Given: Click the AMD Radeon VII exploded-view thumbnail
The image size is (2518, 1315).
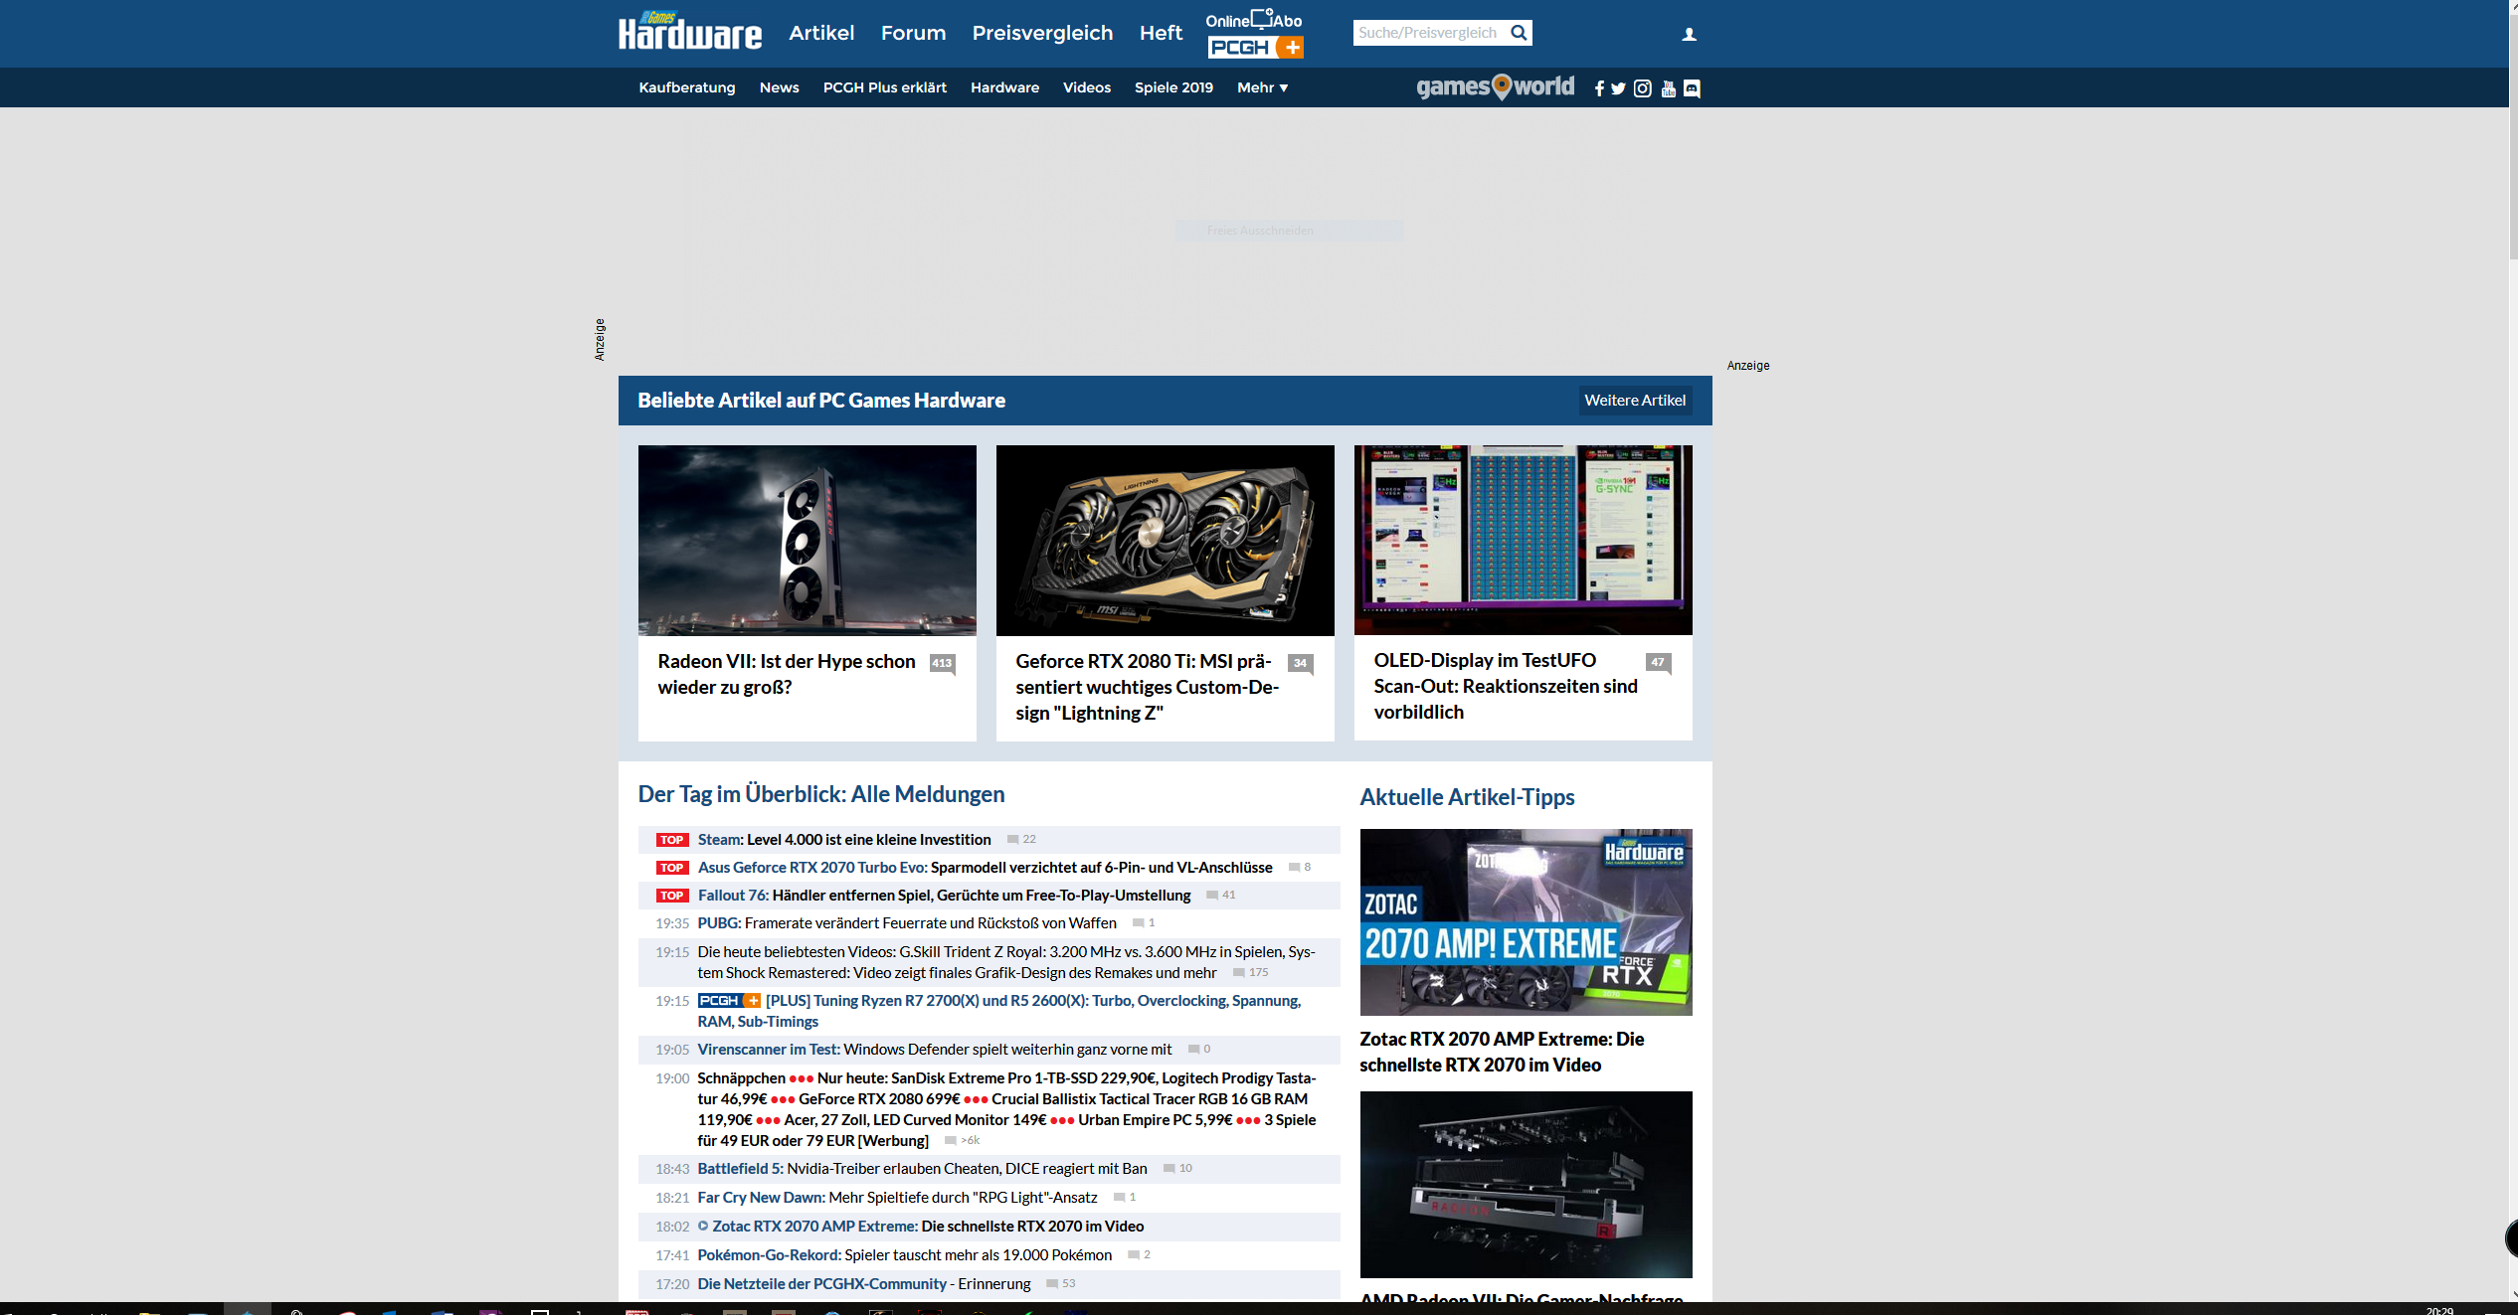Looking at the screenshot, I should tap(1526, 1185).
